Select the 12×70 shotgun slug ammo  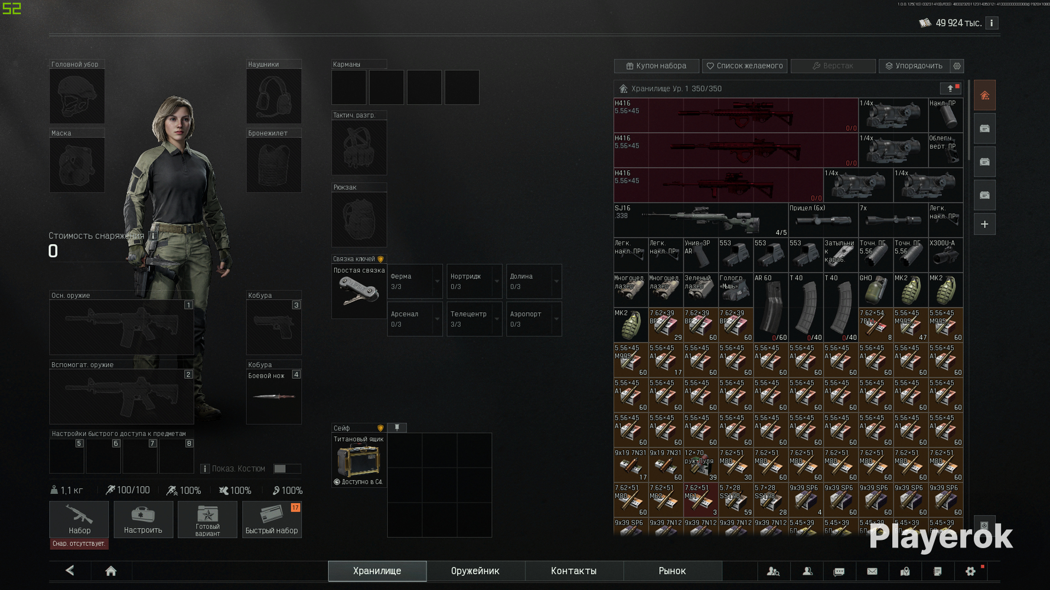pyautogui.click(x=701, y=464)
